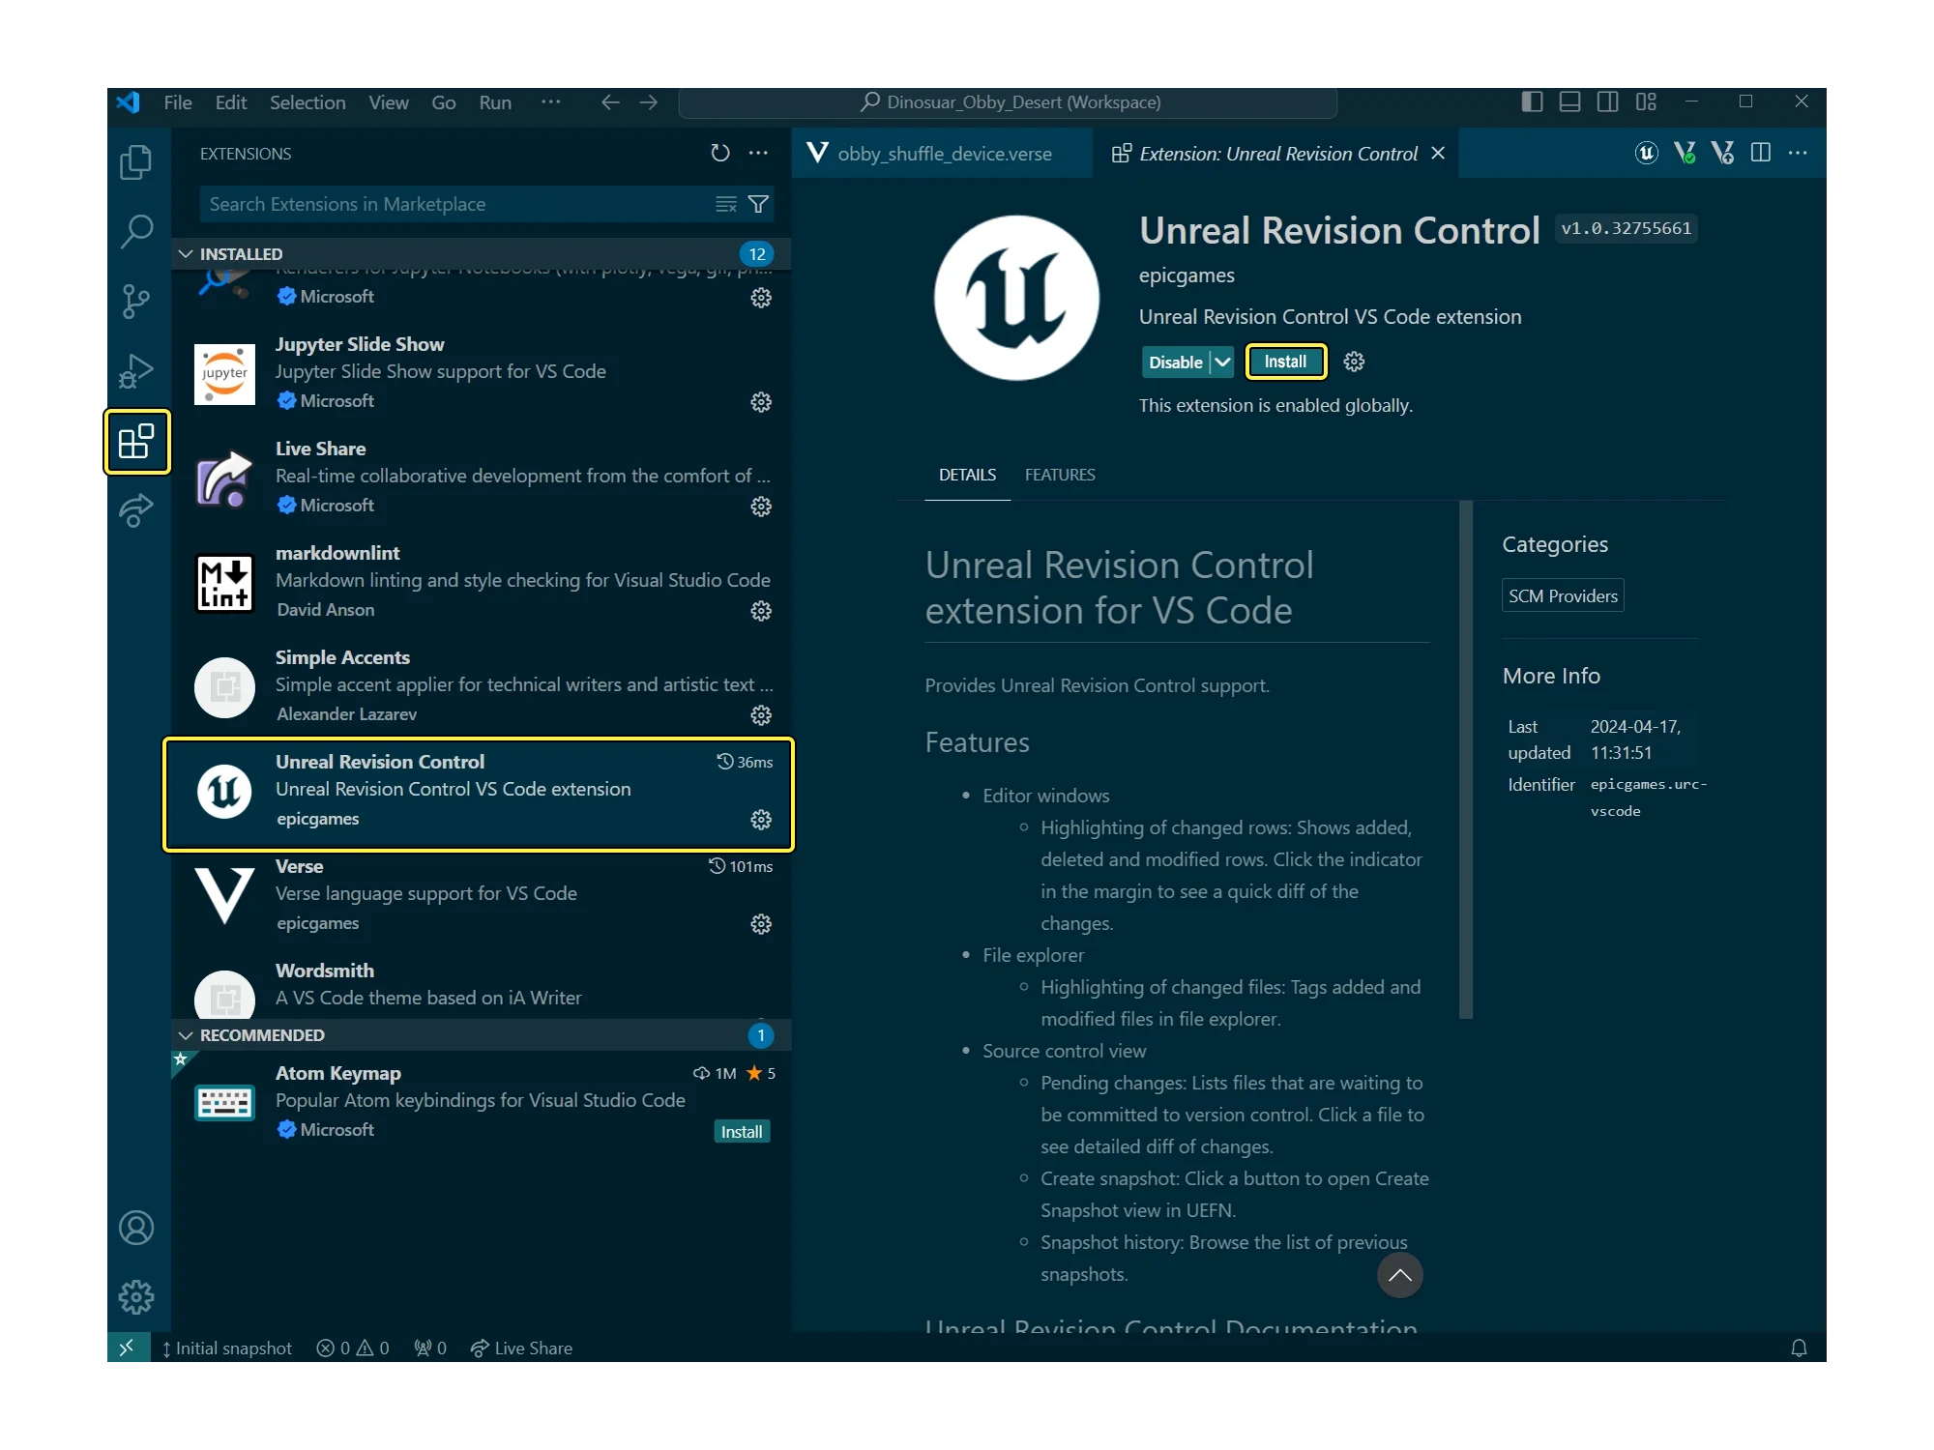Screen dimensions: 1934x1450
Task: Open the Go menu
Action: (443, 101)
